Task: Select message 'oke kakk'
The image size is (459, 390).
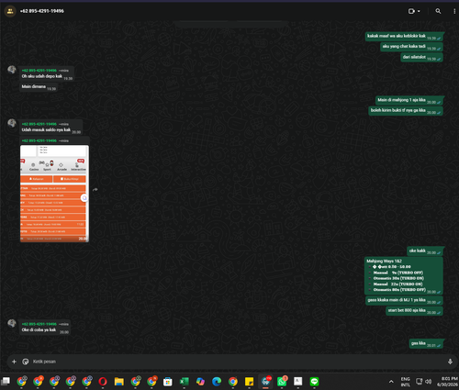Action: (x=425, y=251)
